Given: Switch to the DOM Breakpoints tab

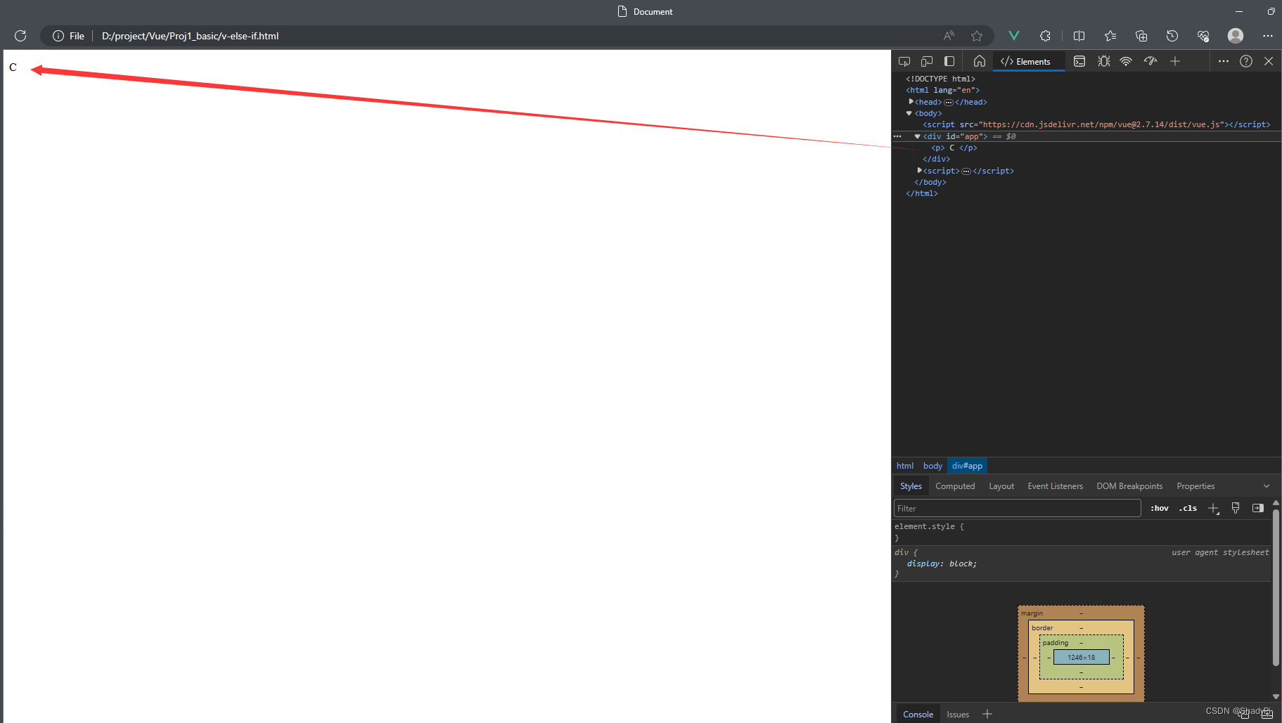Looking at the screenshot, I should pyautogui.click(x=1129, y=486).
